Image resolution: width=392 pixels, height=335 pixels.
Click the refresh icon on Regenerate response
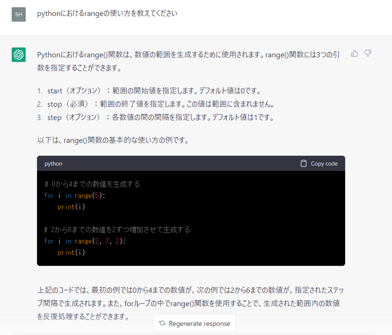[x=162, y=323]
